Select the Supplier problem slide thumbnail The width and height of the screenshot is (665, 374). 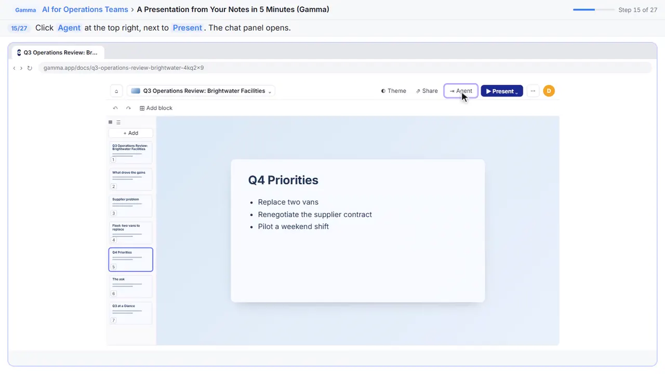tap(130, 206)
